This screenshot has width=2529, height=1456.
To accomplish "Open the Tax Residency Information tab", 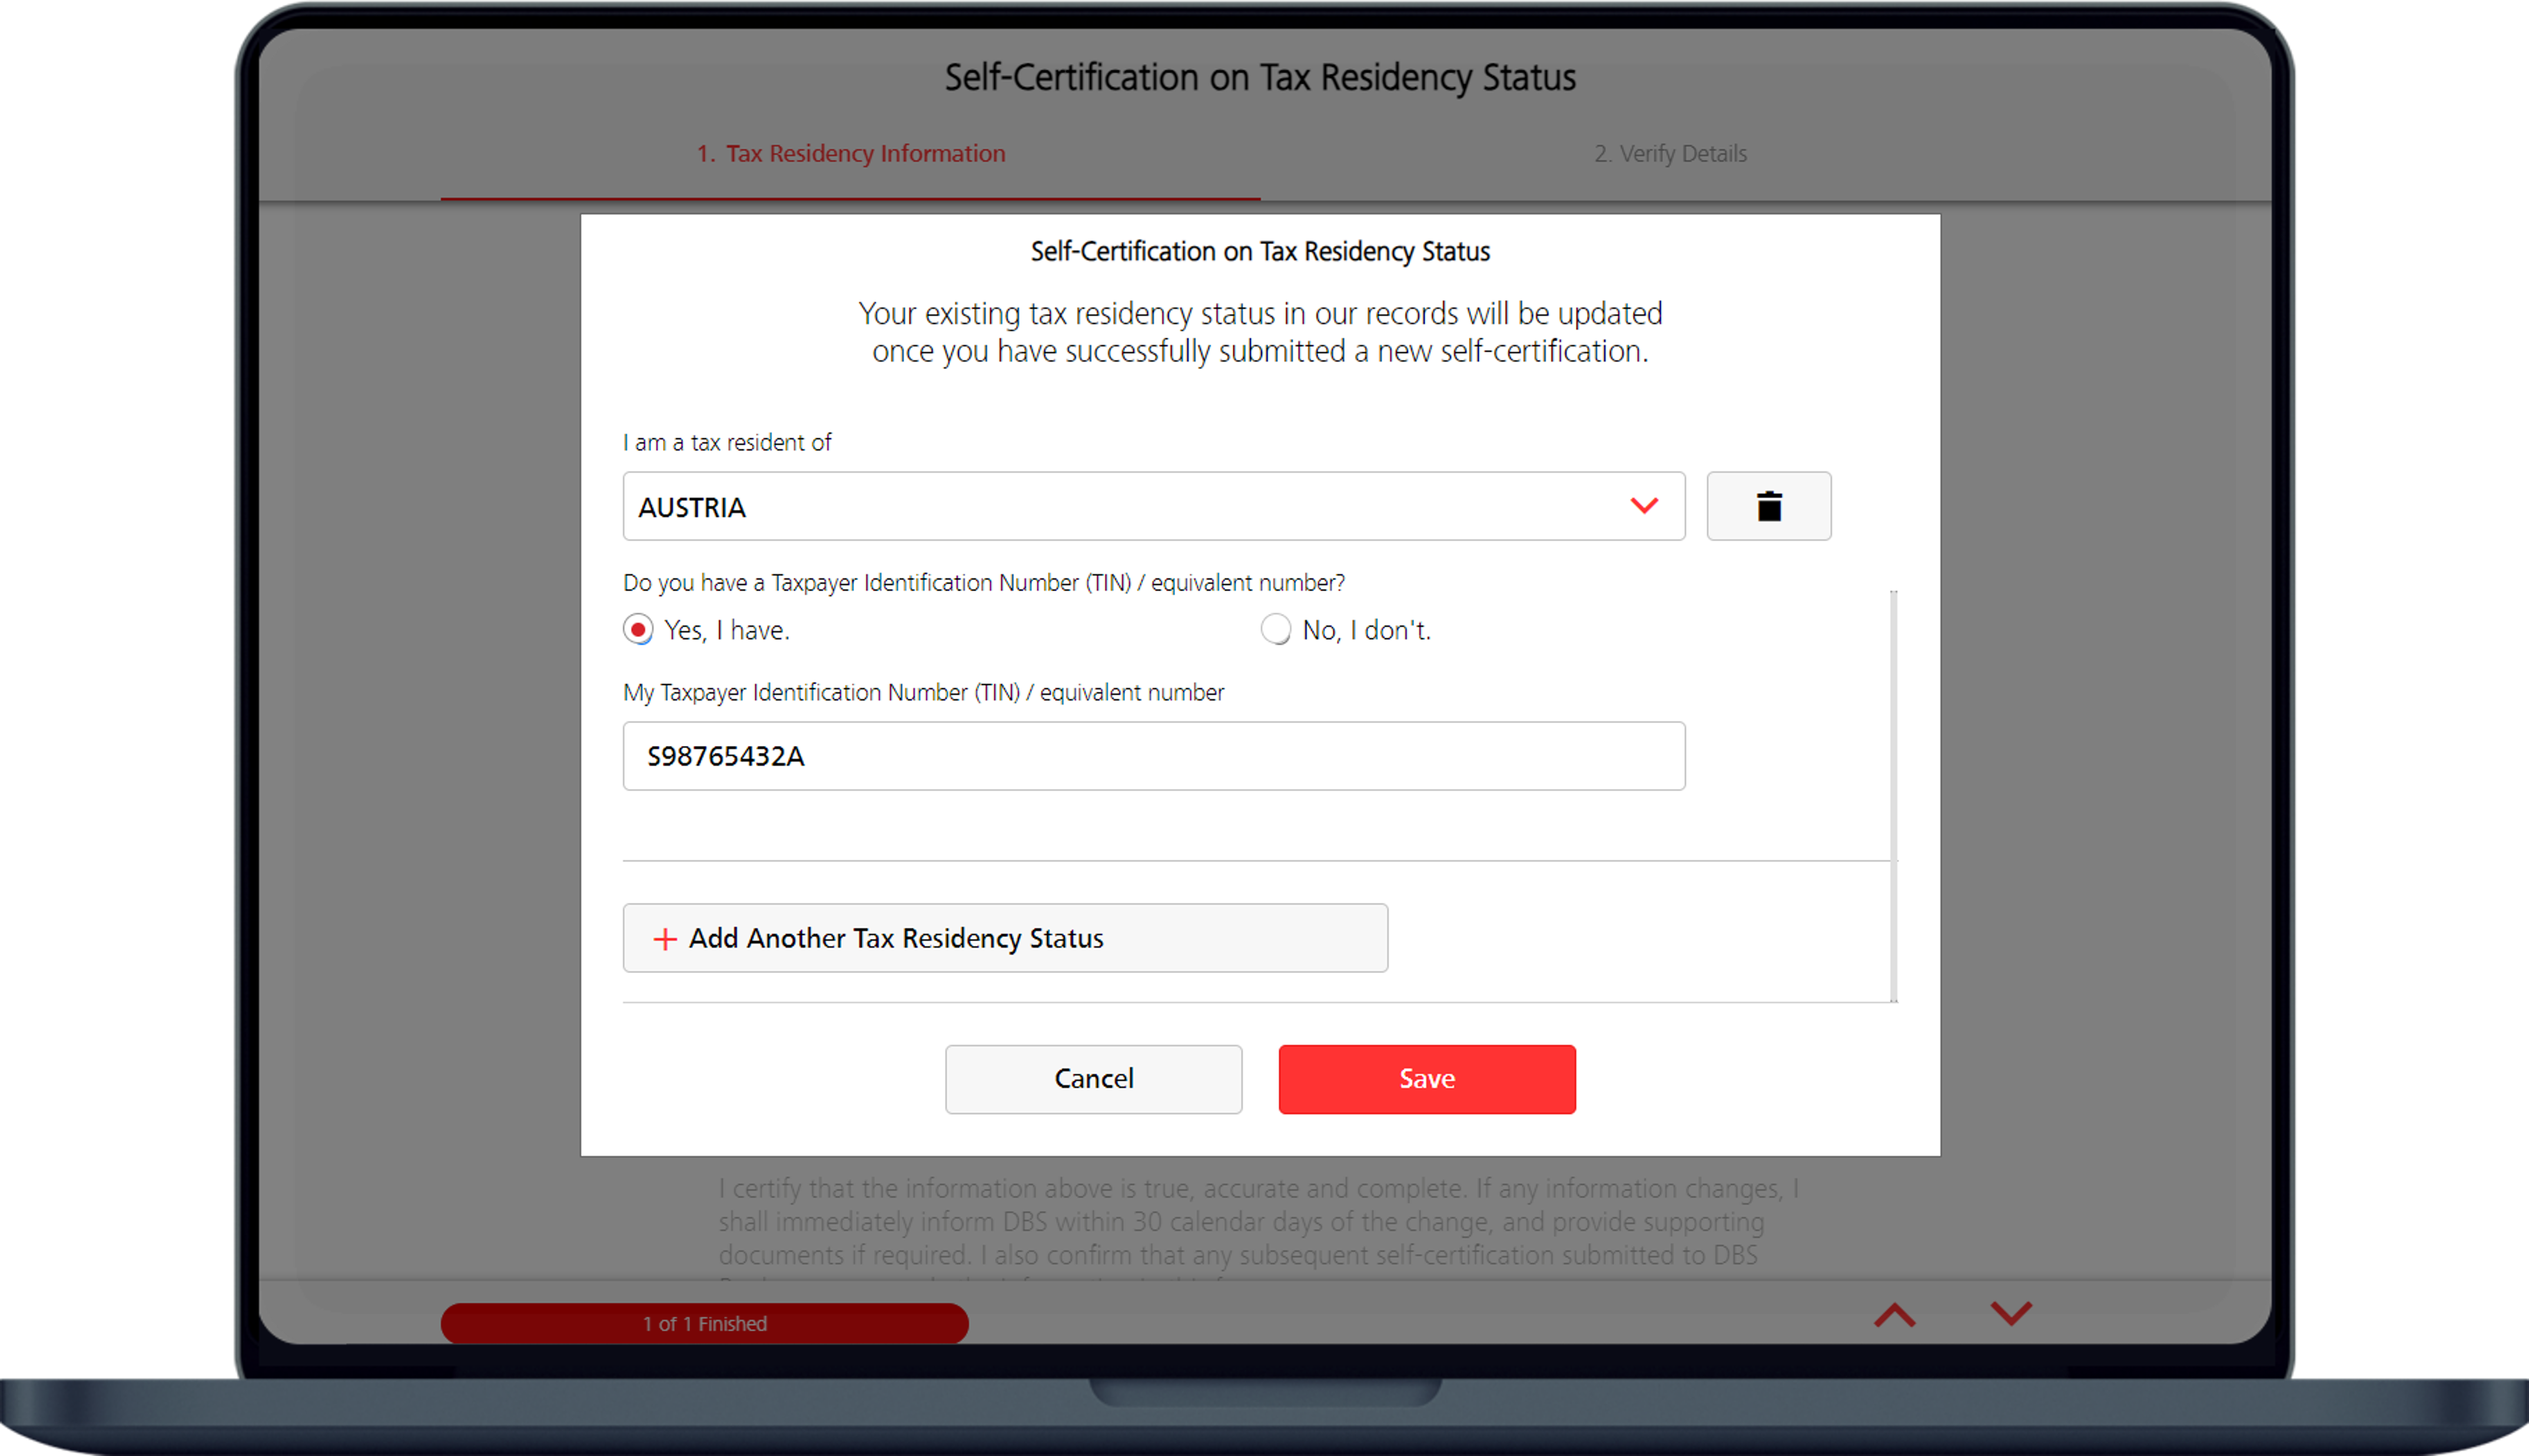I will coord(850,154).
